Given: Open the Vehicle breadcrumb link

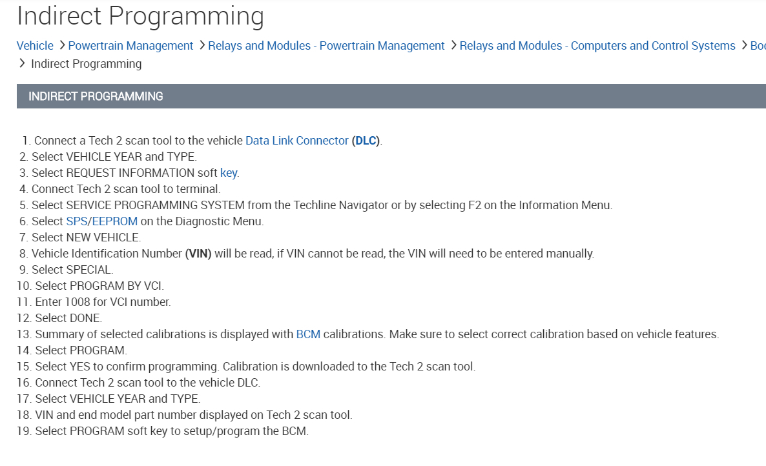Looking at the screenshot, I should click(35, 46).
